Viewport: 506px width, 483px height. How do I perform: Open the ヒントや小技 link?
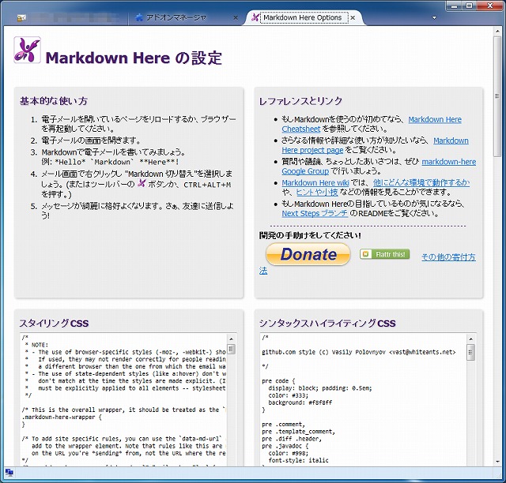[317, 193]
